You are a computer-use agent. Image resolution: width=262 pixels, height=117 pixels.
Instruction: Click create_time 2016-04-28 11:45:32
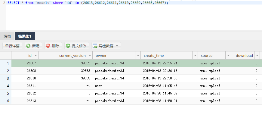[x=160, y=93]
